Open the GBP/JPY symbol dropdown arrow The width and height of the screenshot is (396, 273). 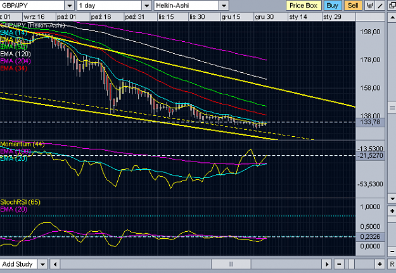(x=70, y=6)
